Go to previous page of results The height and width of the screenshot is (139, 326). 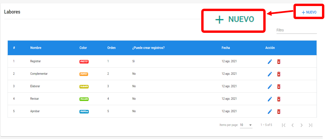tap(292, 125)
